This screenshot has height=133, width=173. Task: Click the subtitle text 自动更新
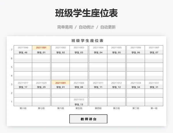(108, 27)
